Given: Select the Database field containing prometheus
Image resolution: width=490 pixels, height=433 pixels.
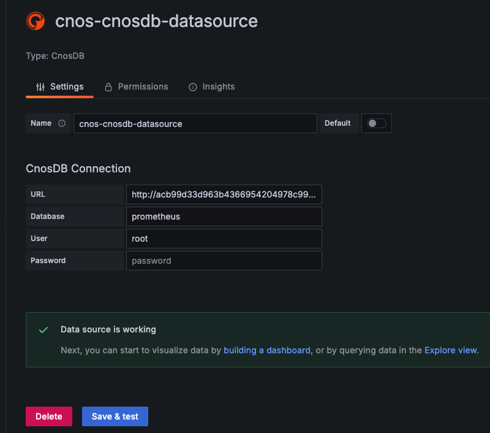Looking at the screenshot, I should pyautogui.click(x=224, y=216).
